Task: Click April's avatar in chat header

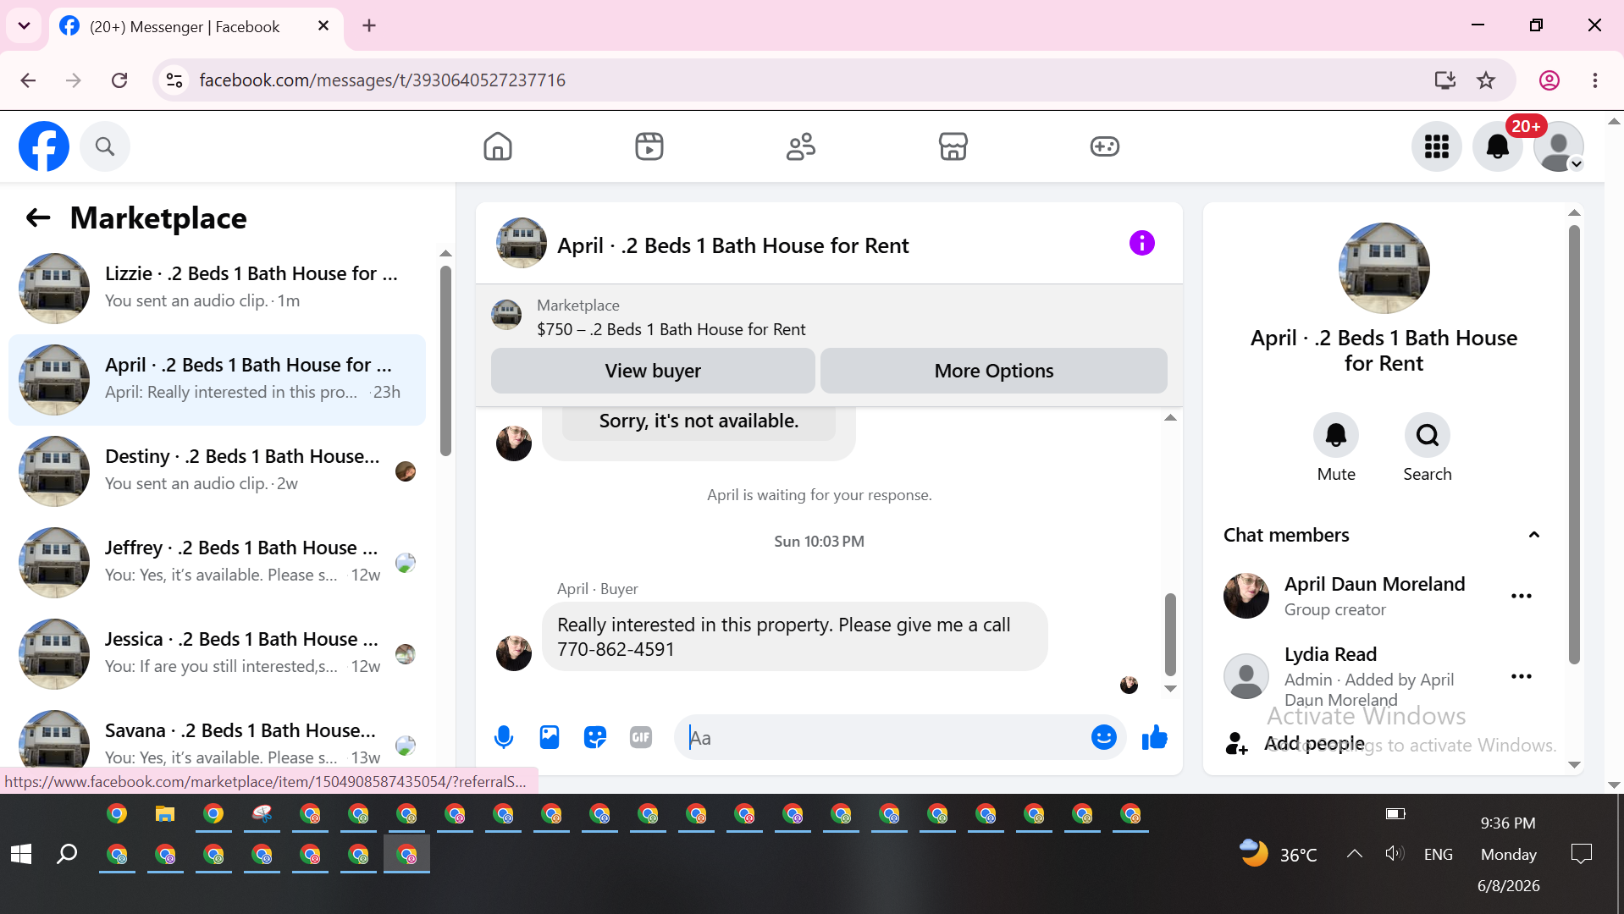Action: (521, 244)
